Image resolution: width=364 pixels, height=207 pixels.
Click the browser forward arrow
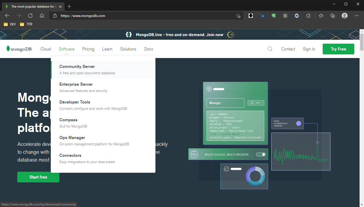19,16
